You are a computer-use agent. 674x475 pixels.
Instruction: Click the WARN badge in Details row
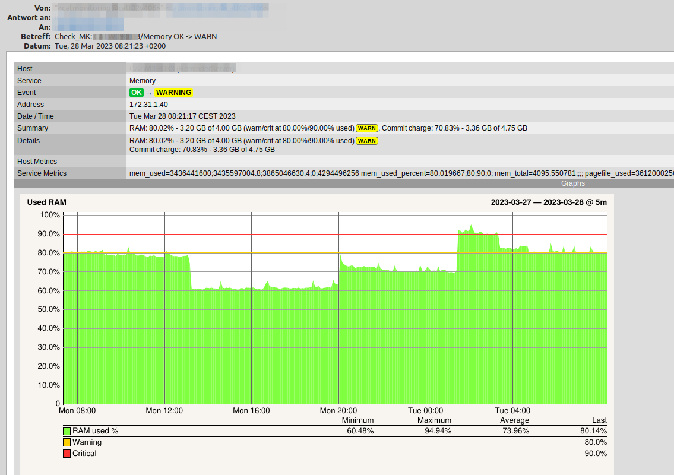[x=367, y=141]
